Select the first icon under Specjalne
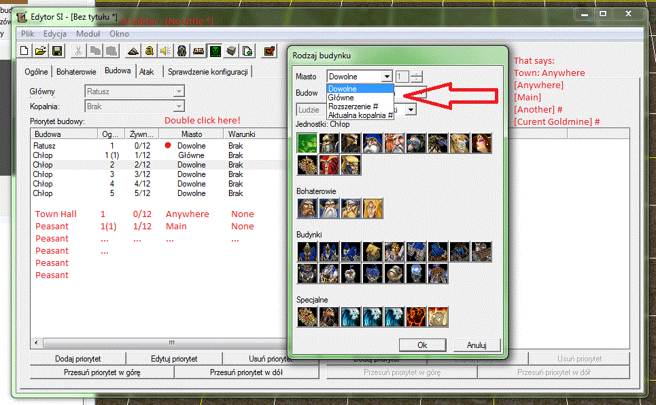The image size is (656, 405). 307,317
